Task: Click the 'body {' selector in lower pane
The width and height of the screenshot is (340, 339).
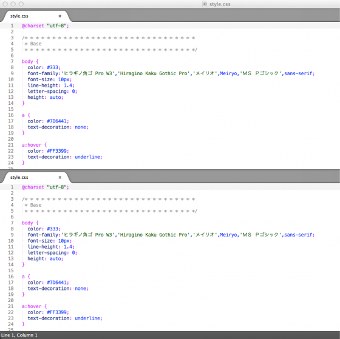Action: pos(30,223)
